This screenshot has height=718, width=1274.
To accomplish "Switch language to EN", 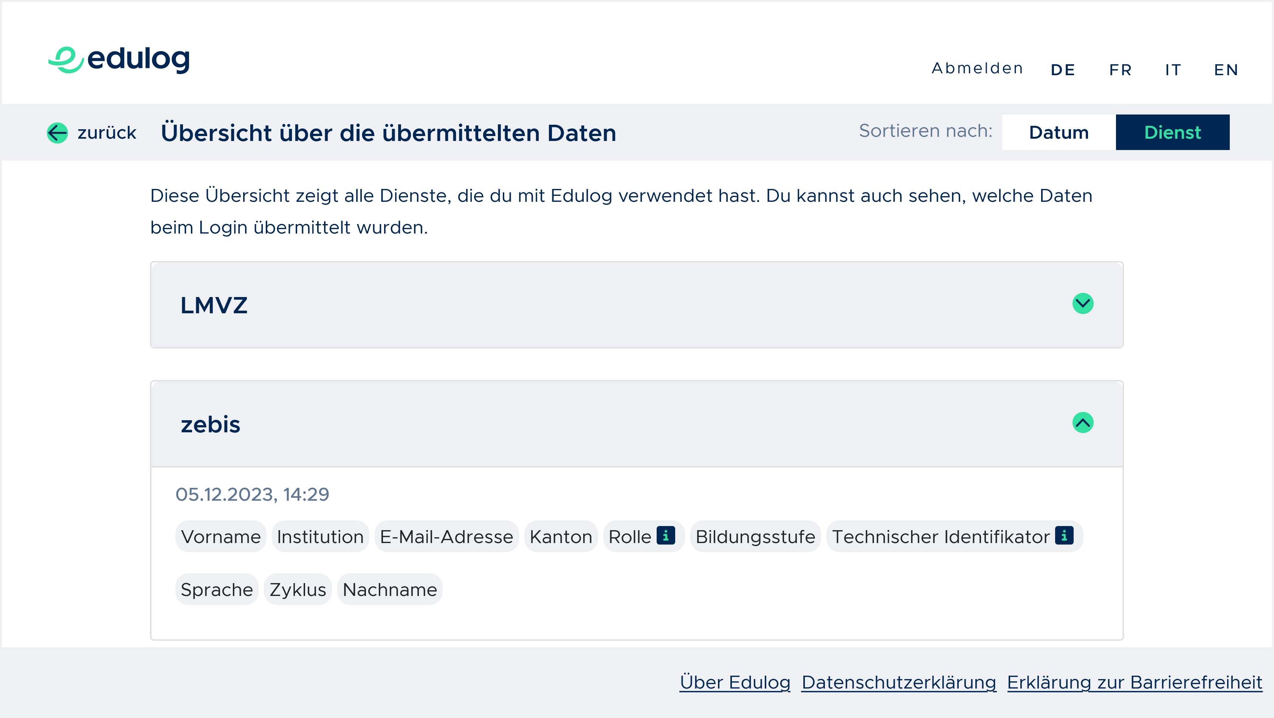I will pos(1226,70).
